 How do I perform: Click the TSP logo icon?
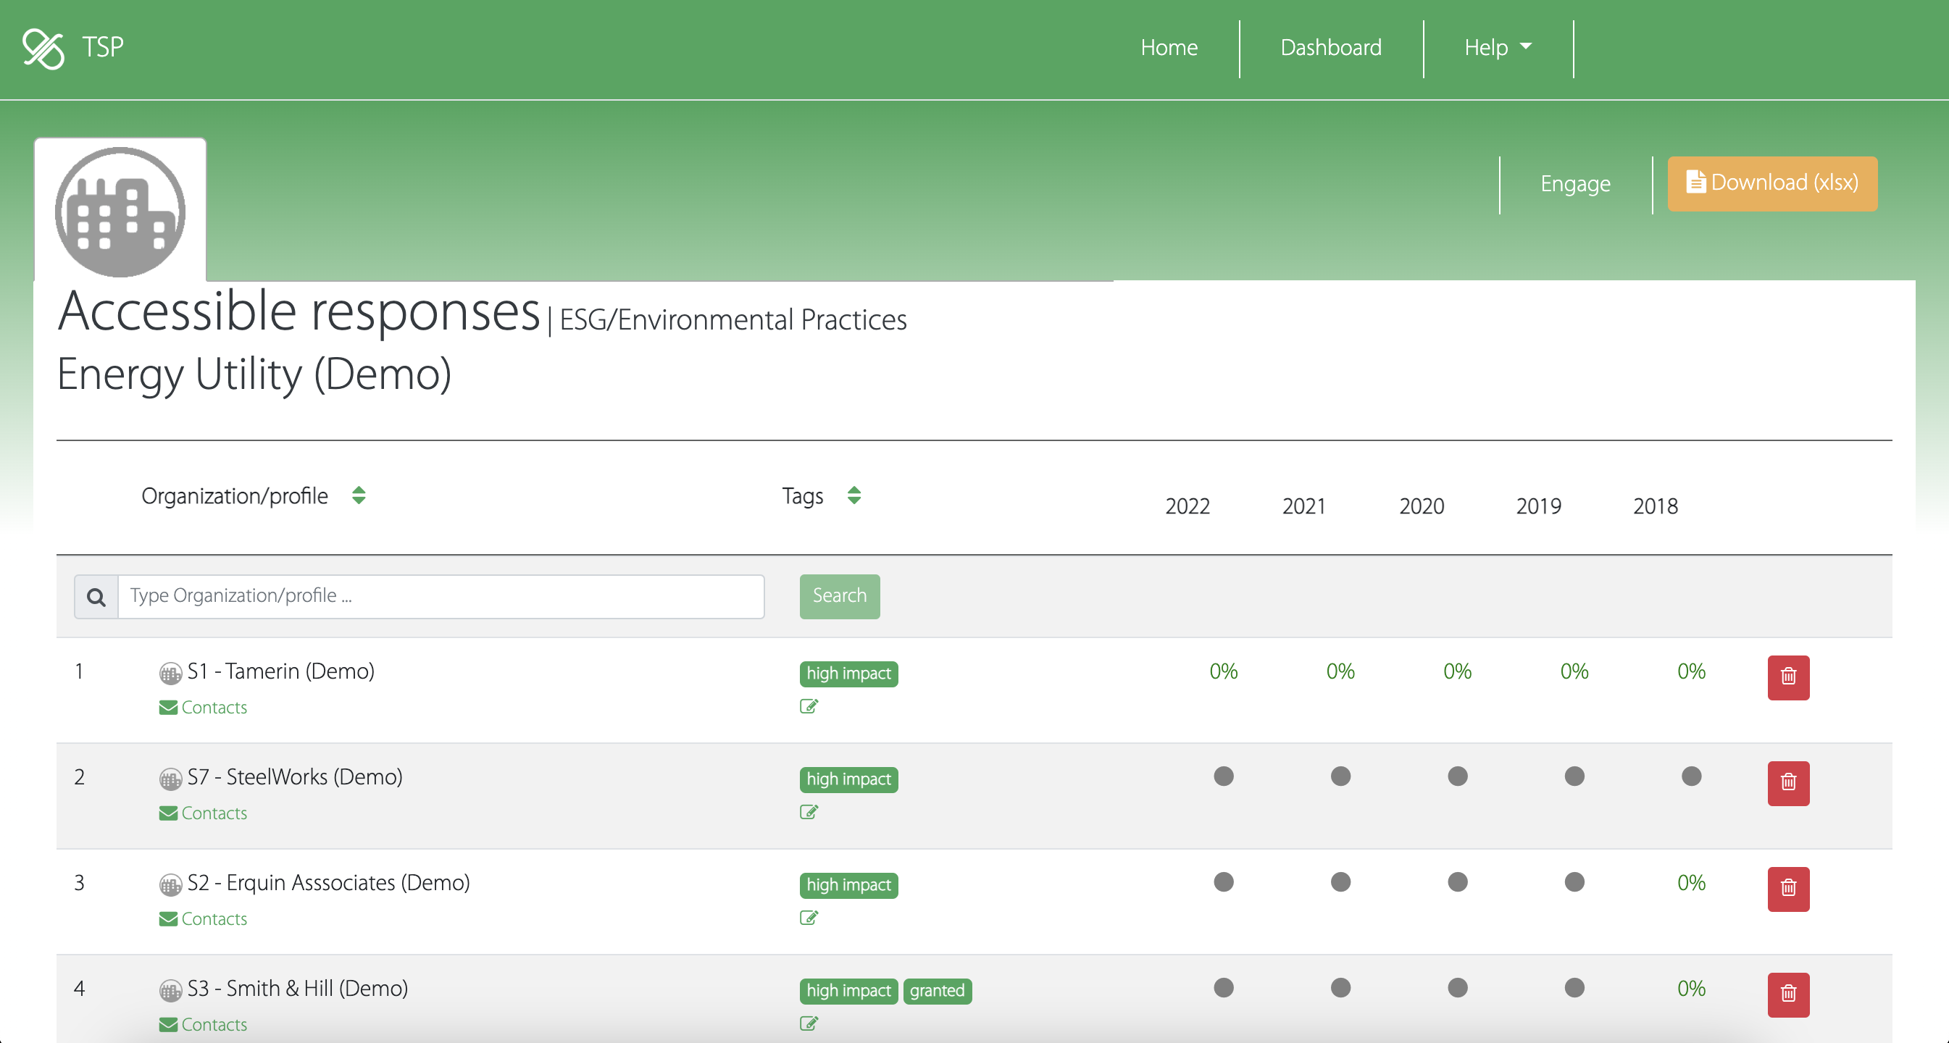point(43,49)
